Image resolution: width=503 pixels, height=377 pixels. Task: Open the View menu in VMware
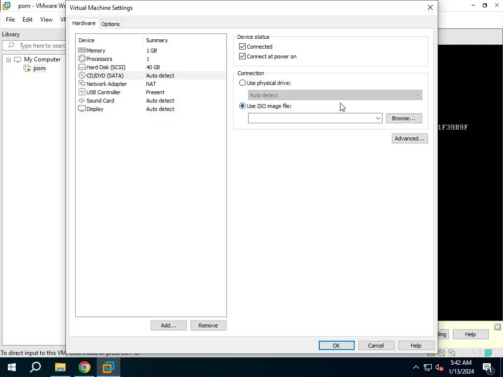(x=46, y=20)
